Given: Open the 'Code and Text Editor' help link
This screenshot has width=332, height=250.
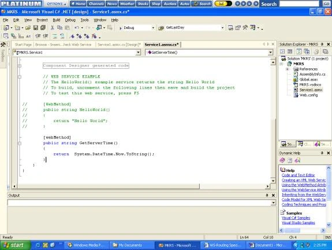Looking at the screenshot, I should (298, 175).
